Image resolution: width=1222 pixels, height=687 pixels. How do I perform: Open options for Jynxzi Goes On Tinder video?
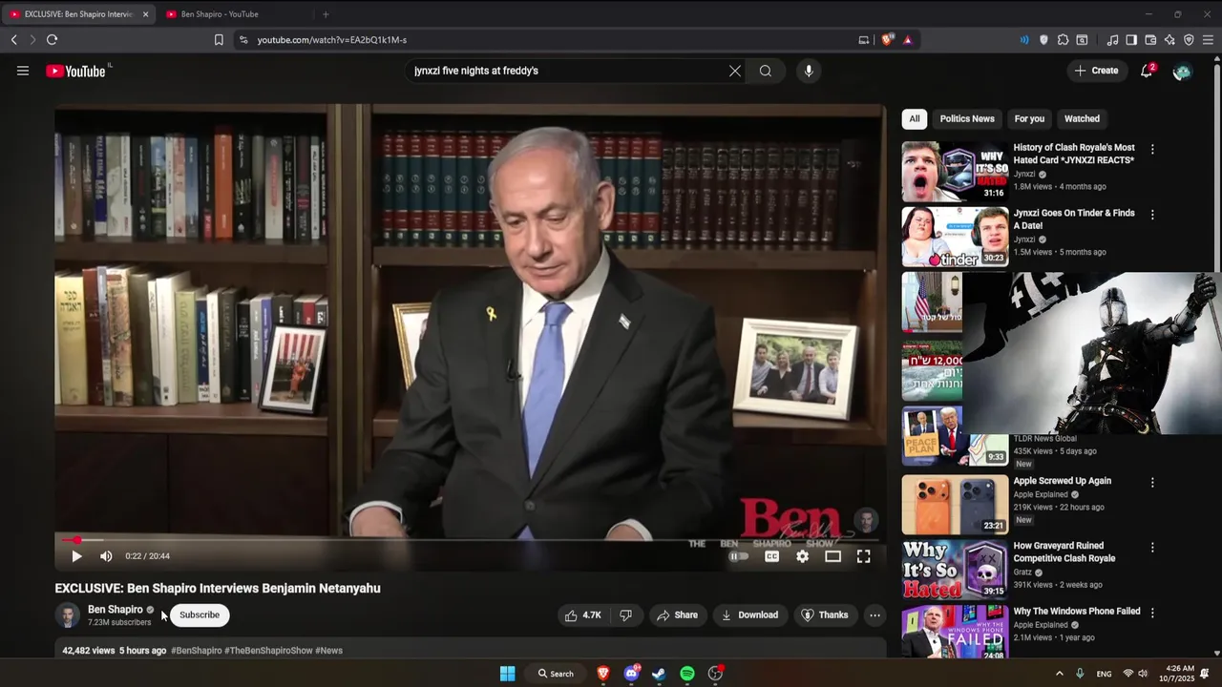(1152, 216)
